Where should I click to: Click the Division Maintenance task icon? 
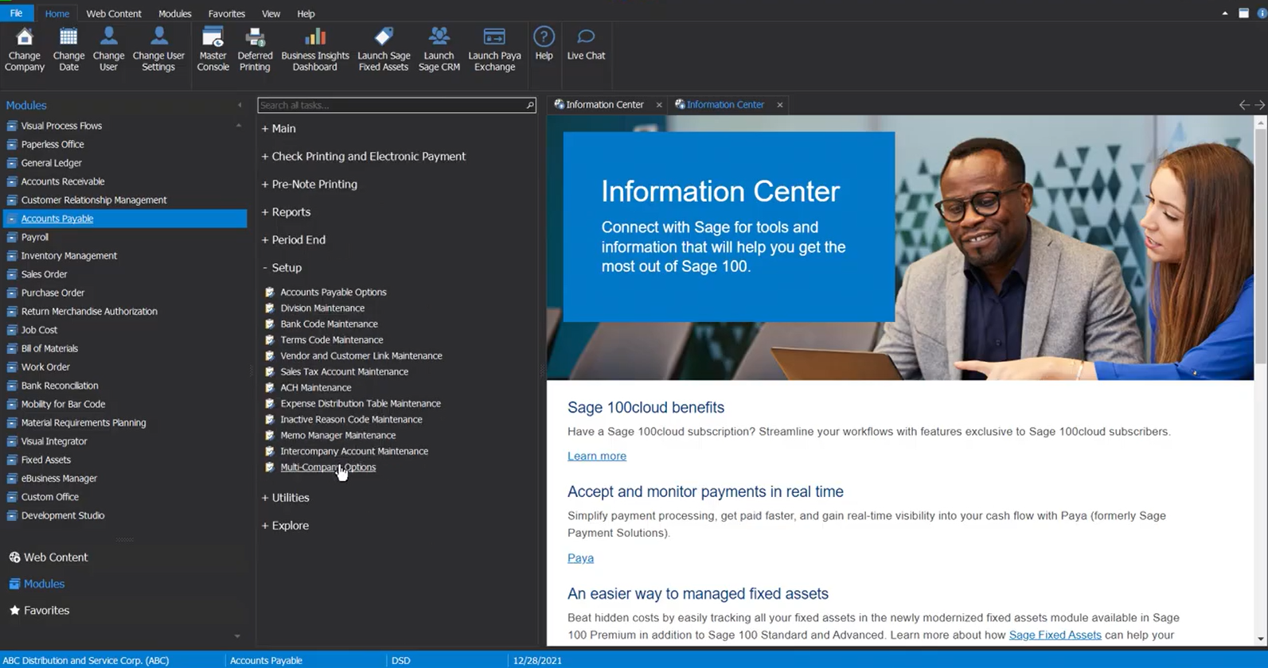tap(270, 308)
